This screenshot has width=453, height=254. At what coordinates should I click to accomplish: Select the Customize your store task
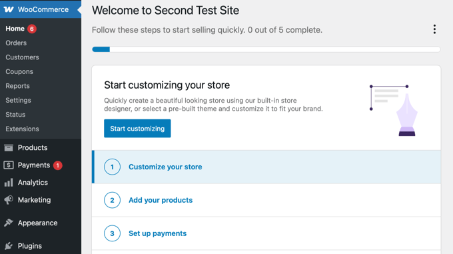point(266,167)
